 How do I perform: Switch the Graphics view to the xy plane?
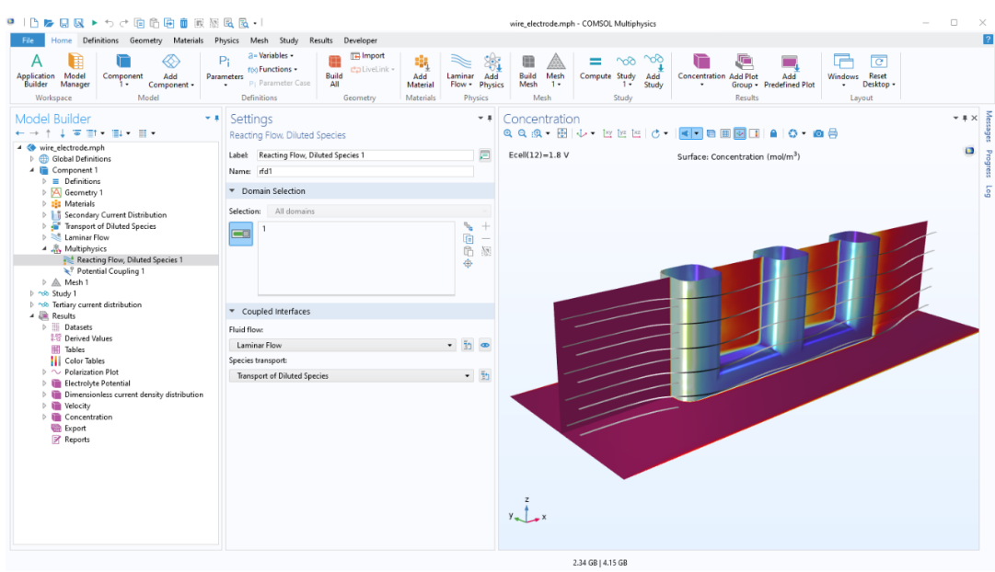607,134
